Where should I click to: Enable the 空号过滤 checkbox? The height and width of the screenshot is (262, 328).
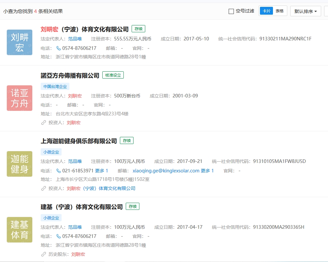[x=231, y=11]
